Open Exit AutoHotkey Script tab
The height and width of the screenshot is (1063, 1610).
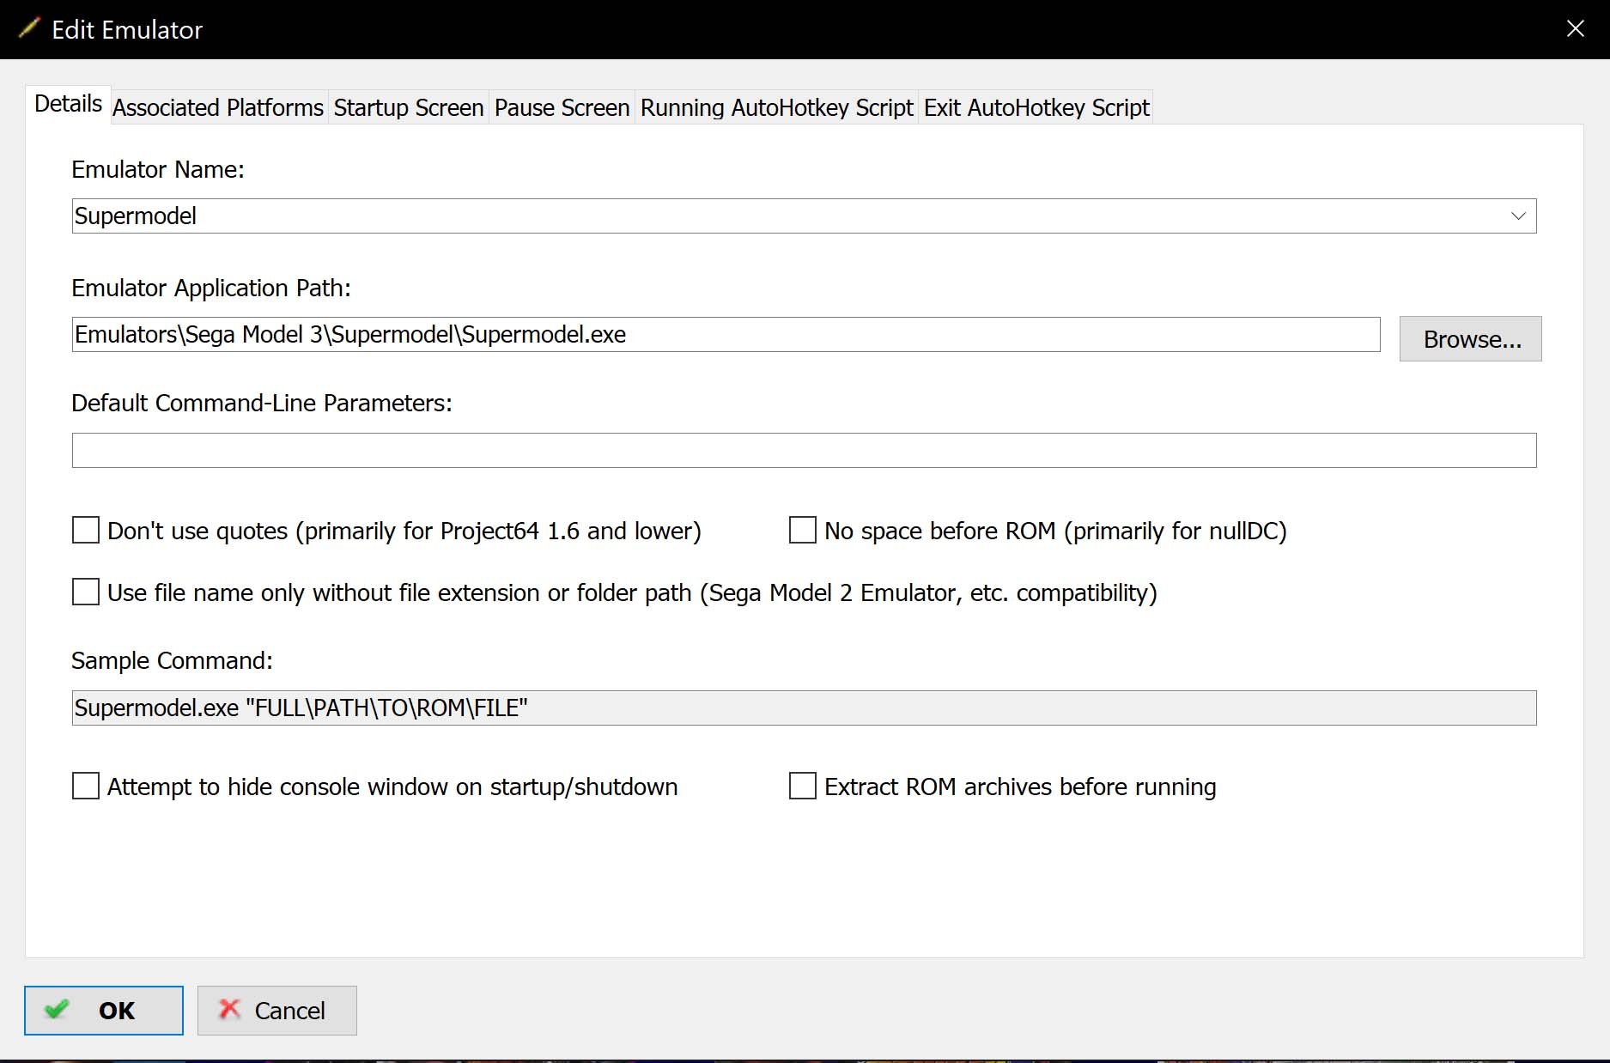[x=1036, y=107]
